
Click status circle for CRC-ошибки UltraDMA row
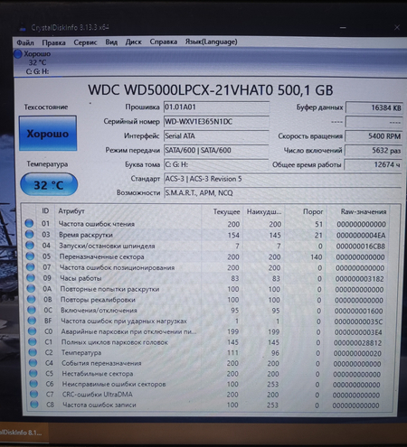[x=33, y=394]
